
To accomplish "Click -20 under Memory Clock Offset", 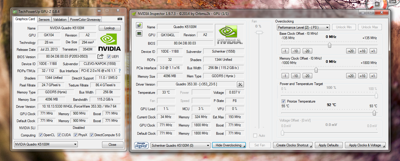I will pos(307,76).
